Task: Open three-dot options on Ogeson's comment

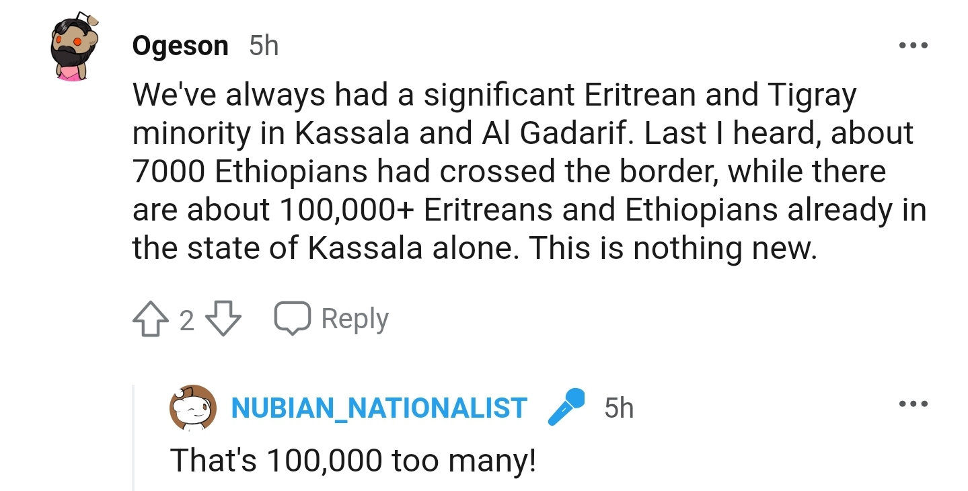Action: click(x=913, y=46)
